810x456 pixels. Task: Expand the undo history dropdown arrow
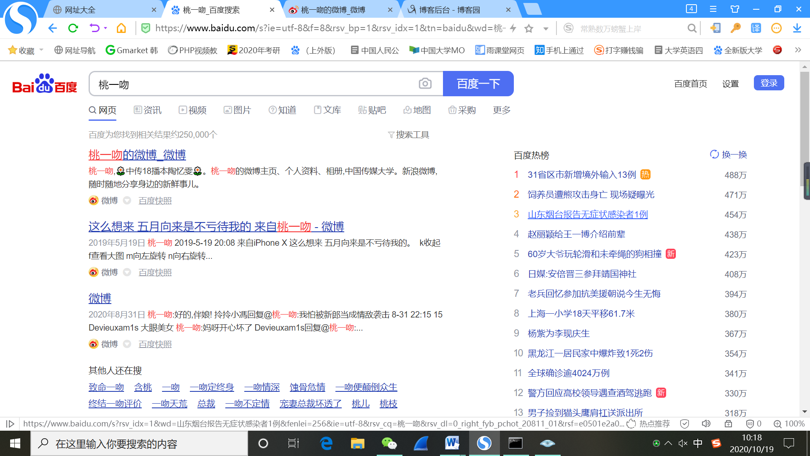(x=105, y=28)
